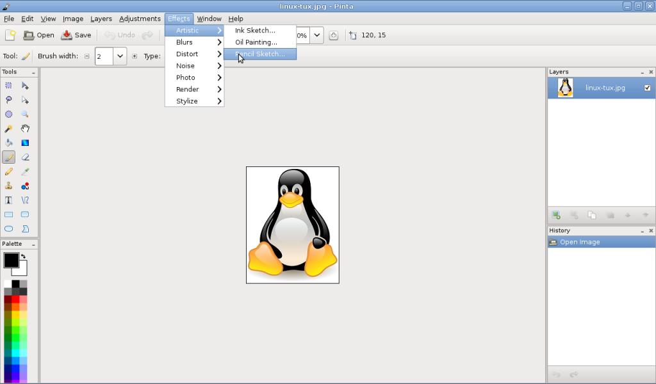Swap primary and secondary palette colors
The height and width of the screenshot is (384, 656).
click(24, 256)
